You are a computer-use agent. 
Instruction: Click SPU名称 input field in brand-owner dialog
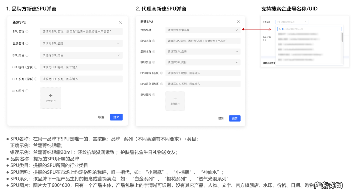coord(81,32)
